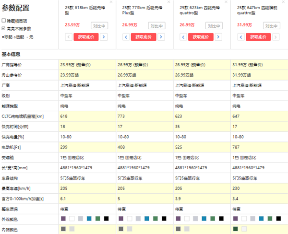Click 获取底价 for the 623km quattro model

point(202,37)
